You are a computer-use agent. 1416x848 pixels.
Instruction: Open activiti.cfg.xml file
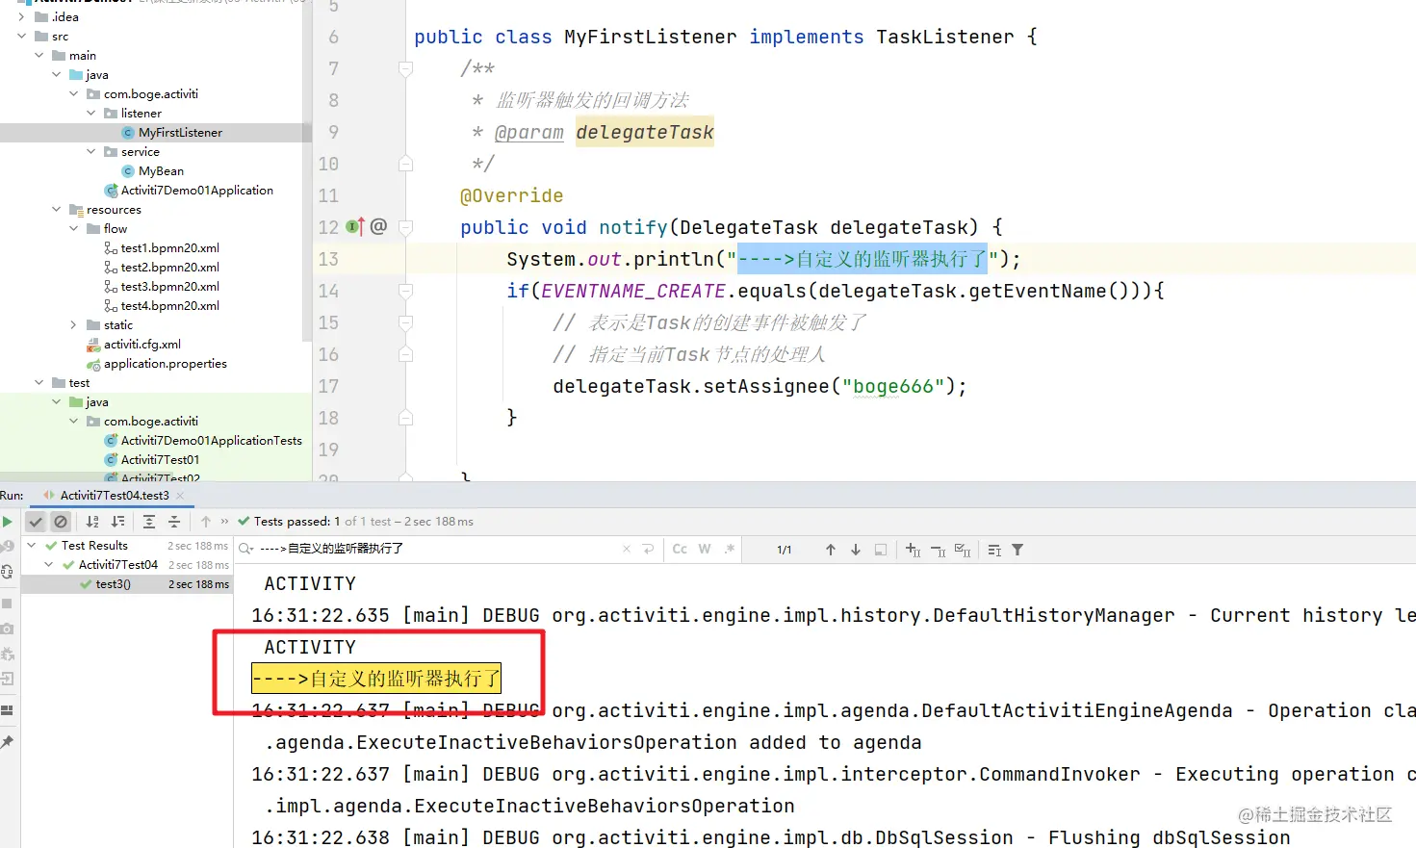(142, 345)
